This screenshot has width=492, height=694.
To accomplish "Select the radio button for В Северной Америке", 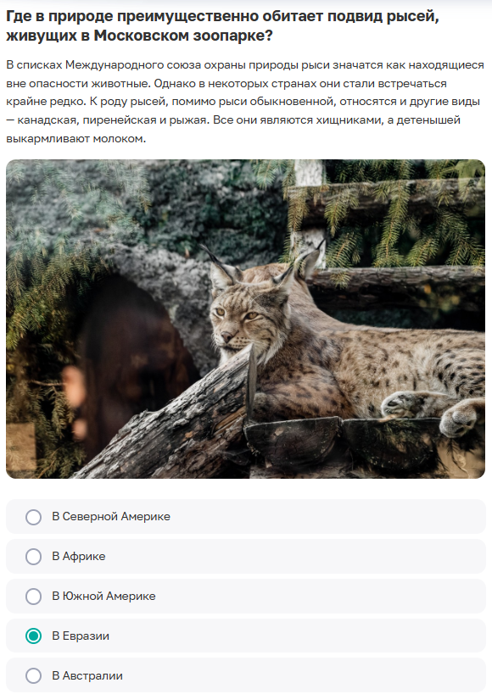I will pos(34,517).
